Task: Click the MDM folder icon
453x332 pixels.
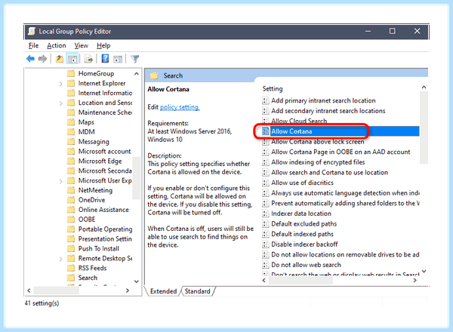Action: coord(71,131)
